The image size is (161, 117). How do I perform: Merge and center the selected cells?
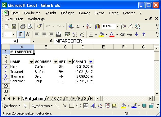[59, 34]
